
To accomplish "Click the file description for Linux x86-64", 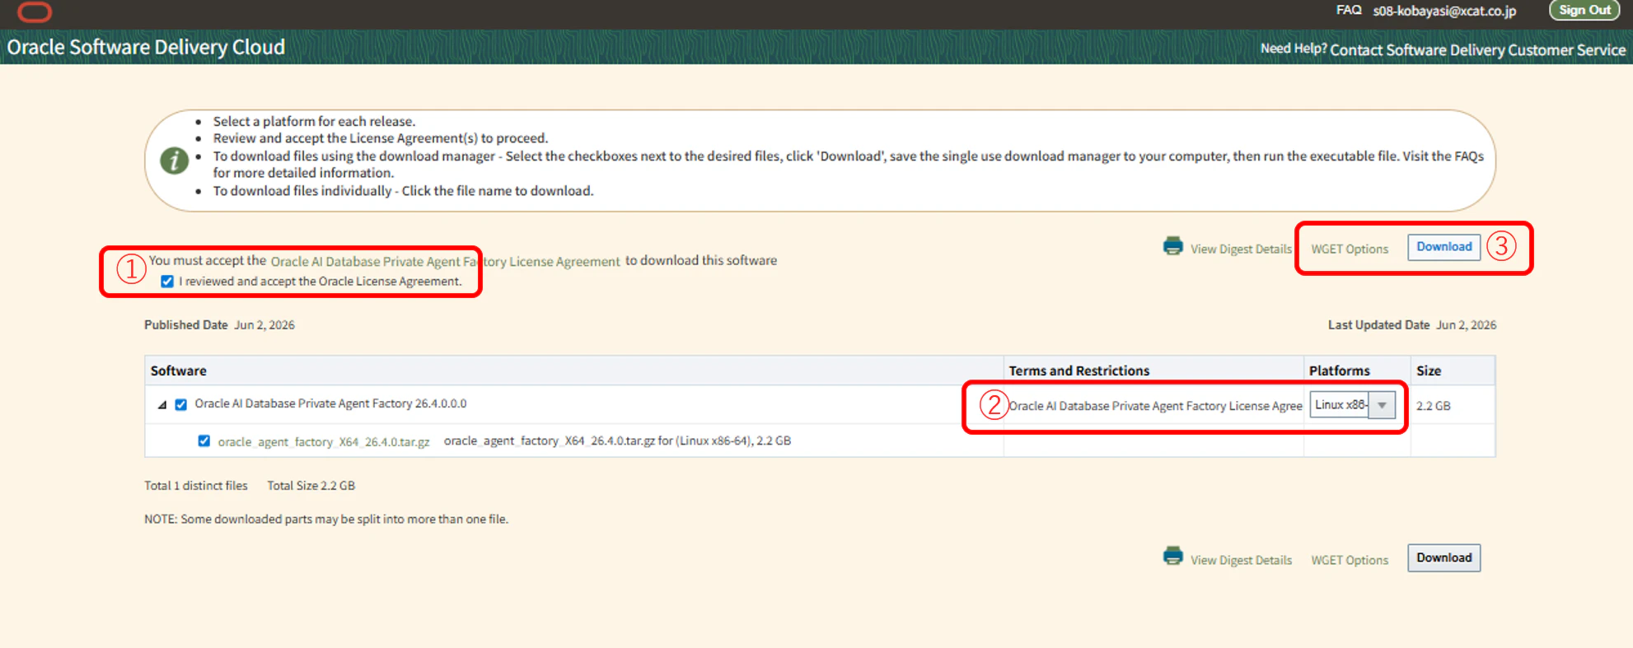I will click(x=617, y=441).
